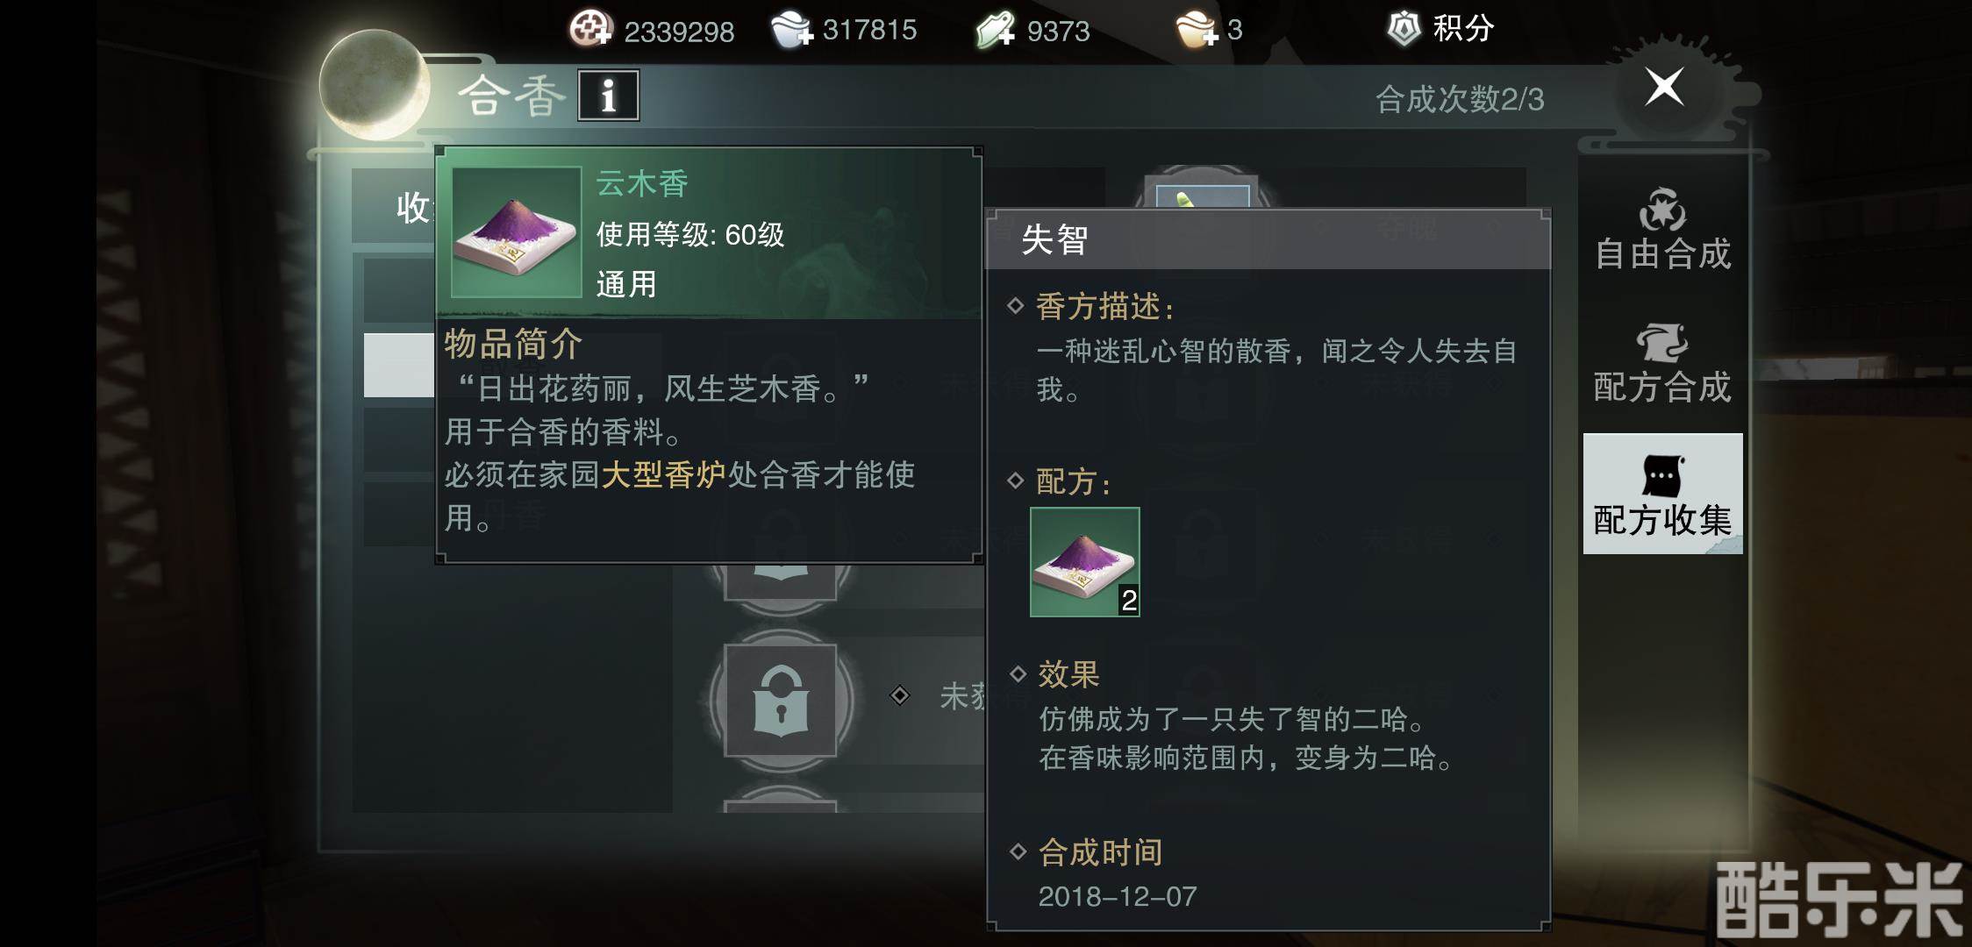Switch to 配方合成 tab
1972x947 pixels.
(1662, 363)
